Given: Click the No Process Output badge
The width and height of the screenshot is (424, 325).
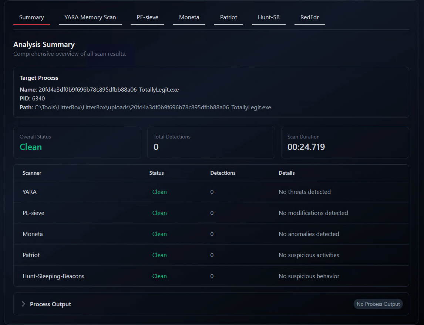Looking at the screenshot, I should coord(378,304).
